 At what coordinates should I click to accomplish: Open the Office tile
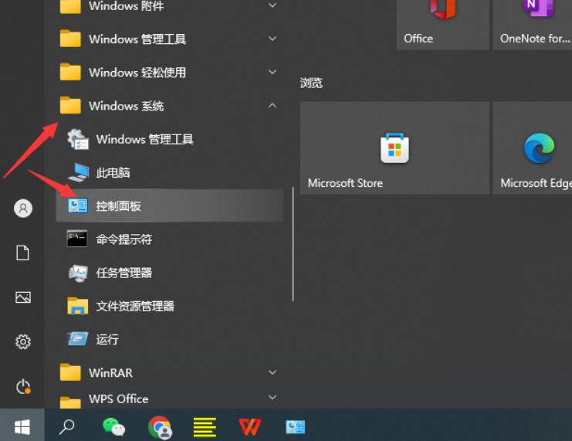click(x=443, y=25)
